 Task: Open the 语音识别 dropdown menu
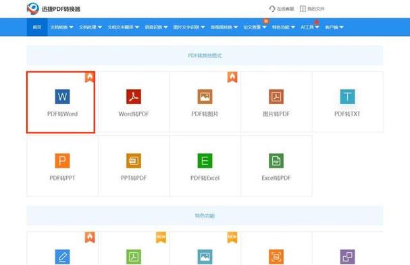click(x=156, y=27)
